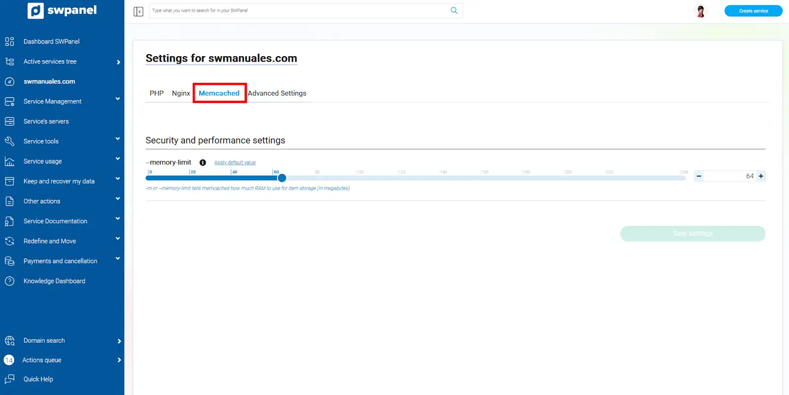Click the search magnifier icon
Image resolution: width=789 pixels, height=395 pixels.
point(454,10)
